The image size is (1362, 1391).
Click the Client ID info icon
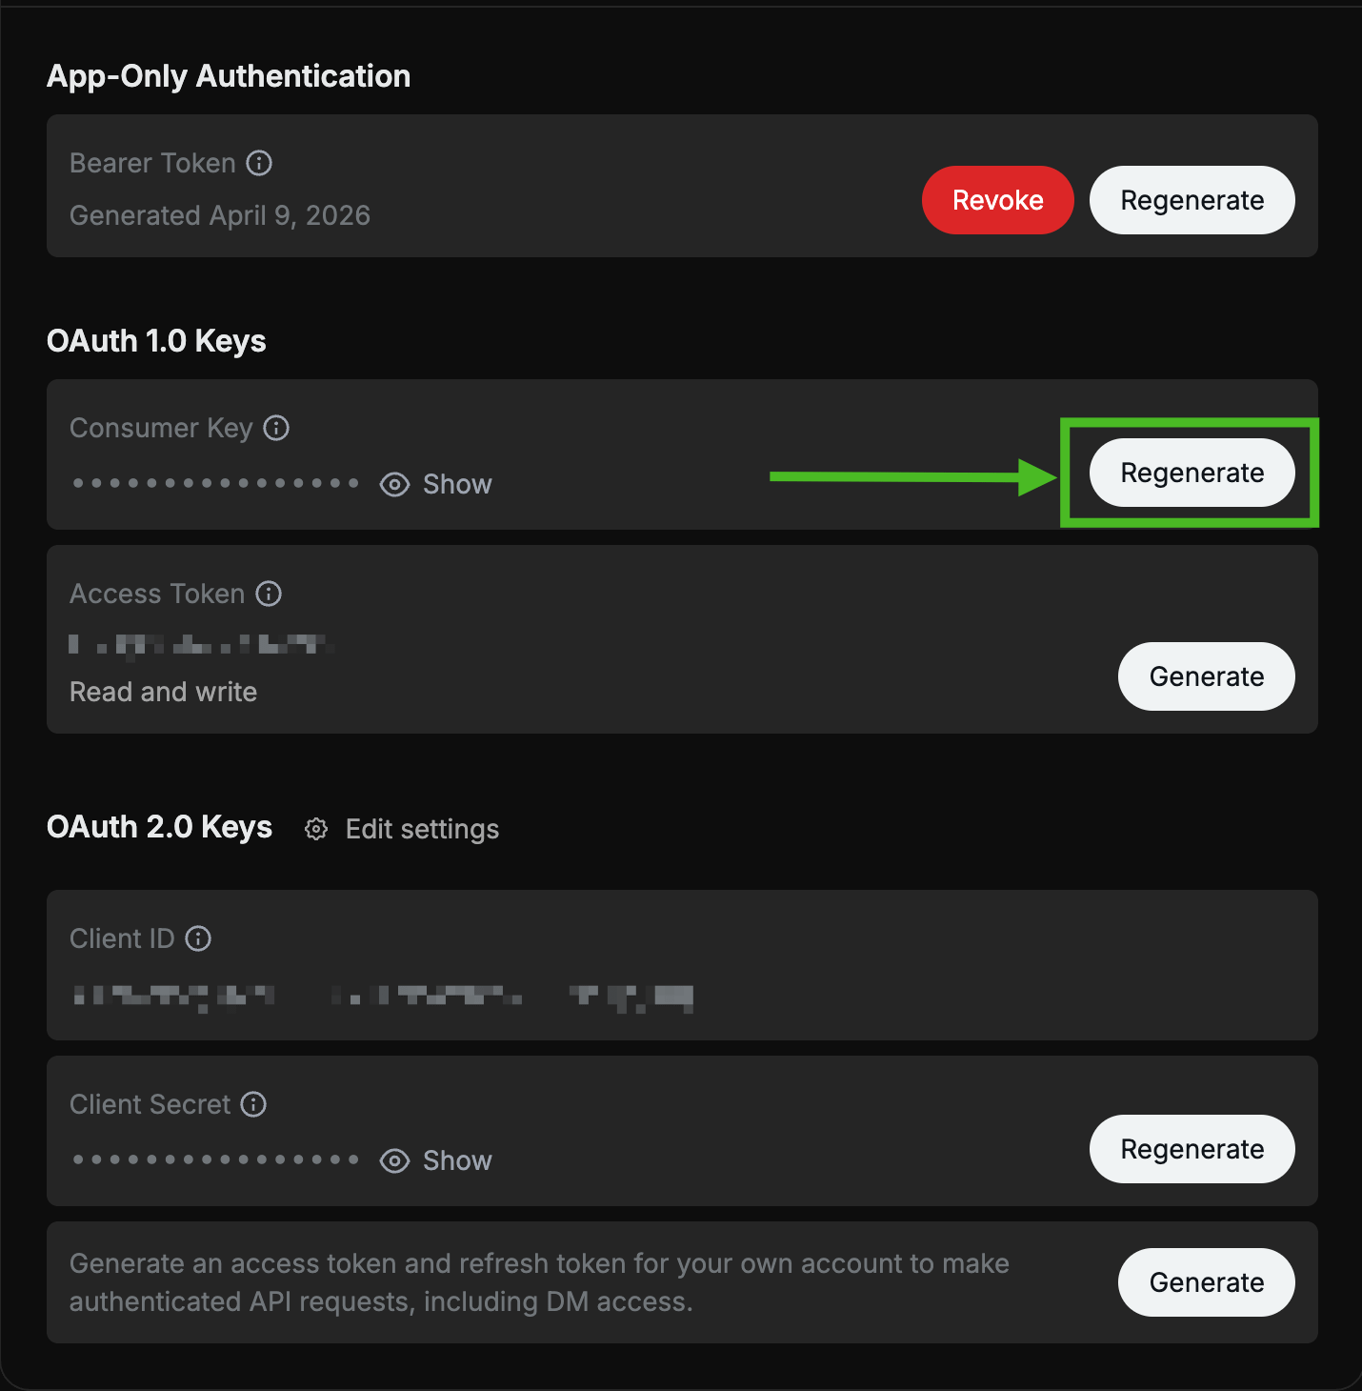(x=198, y=938)
